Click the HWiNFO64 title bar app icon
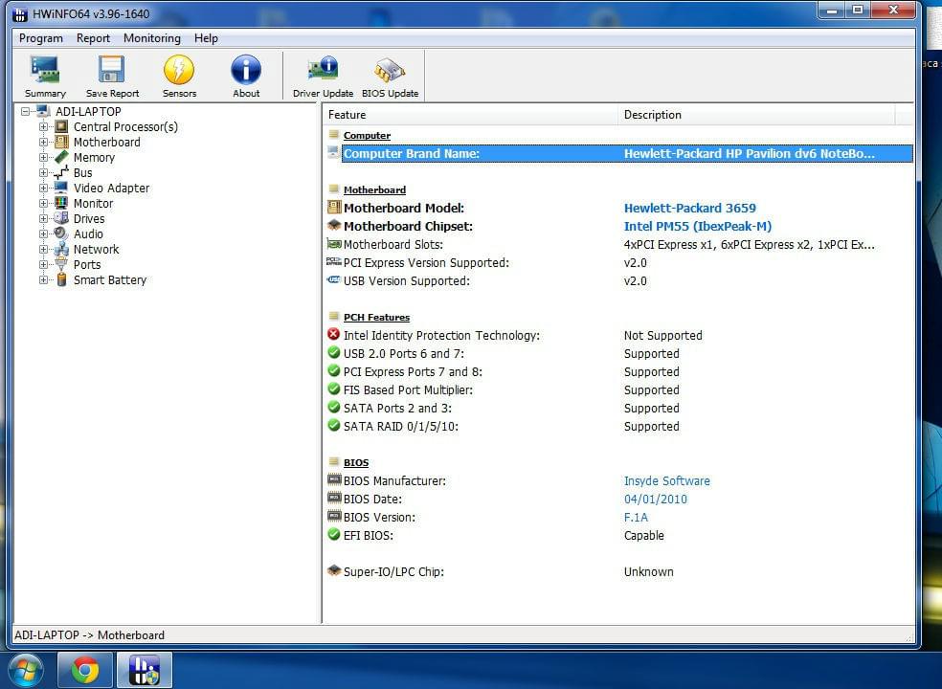Image resolution: width=942 pixels, height=689 pixels. pyautogui.click(x=20, y=13)
